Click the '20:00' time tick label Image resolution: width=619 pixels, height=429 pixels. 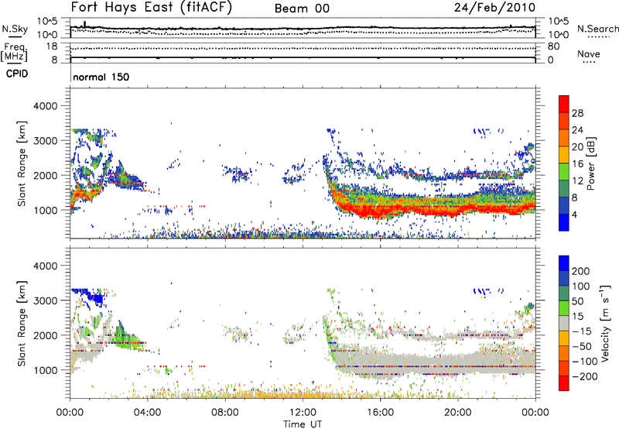coord(457,413)
